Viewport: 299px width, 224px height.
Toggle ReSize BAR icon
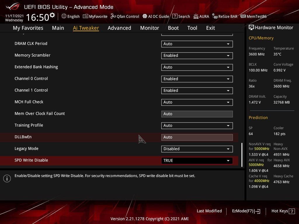(x=215, y=16)
